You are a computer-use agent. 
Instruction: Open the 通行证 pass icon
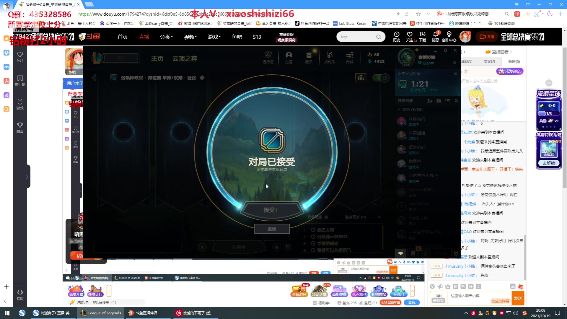(x=268, y=58)
